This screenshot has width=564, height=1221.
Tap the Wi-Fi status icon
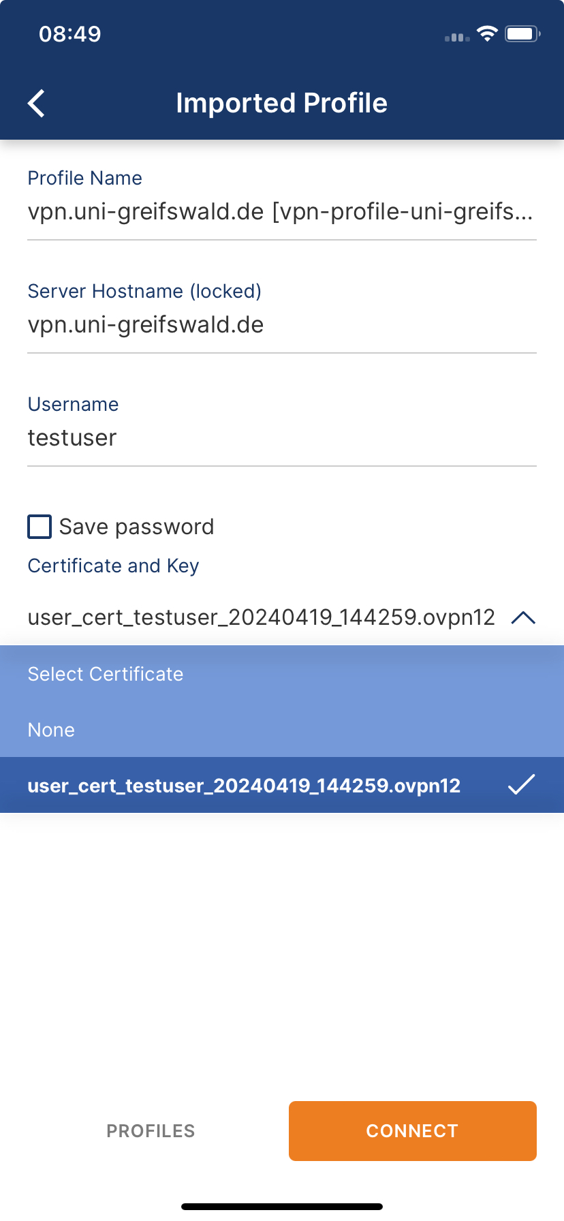pyautogui.click(x=487, y=33)
